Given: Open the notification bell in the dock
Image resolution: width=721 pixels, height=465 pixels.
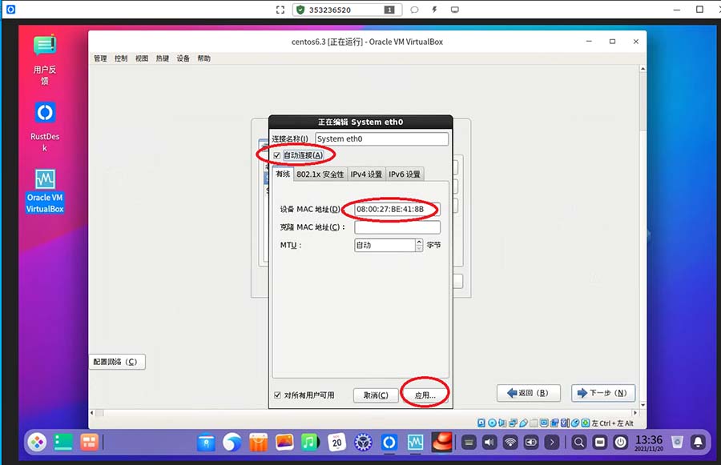Looking at the screenshot, I should coord(698,443).
